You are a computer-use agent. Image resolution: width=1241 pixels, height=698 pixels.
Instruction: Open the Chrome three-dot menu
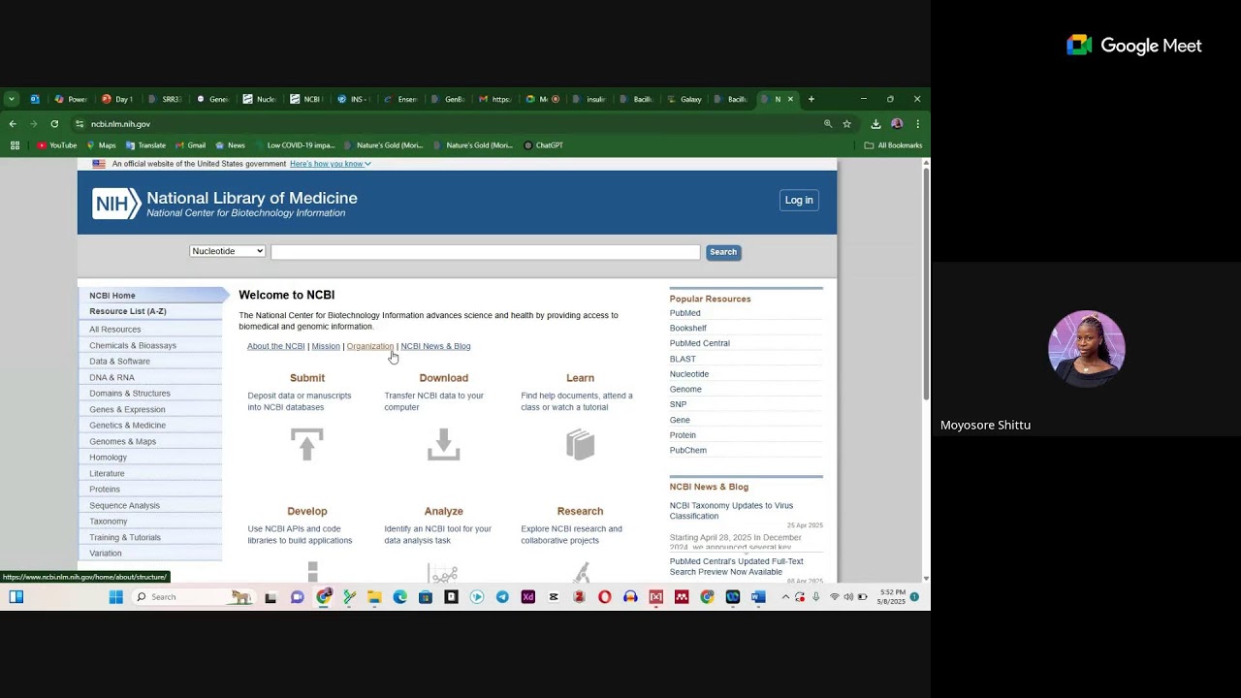[917, 124]
